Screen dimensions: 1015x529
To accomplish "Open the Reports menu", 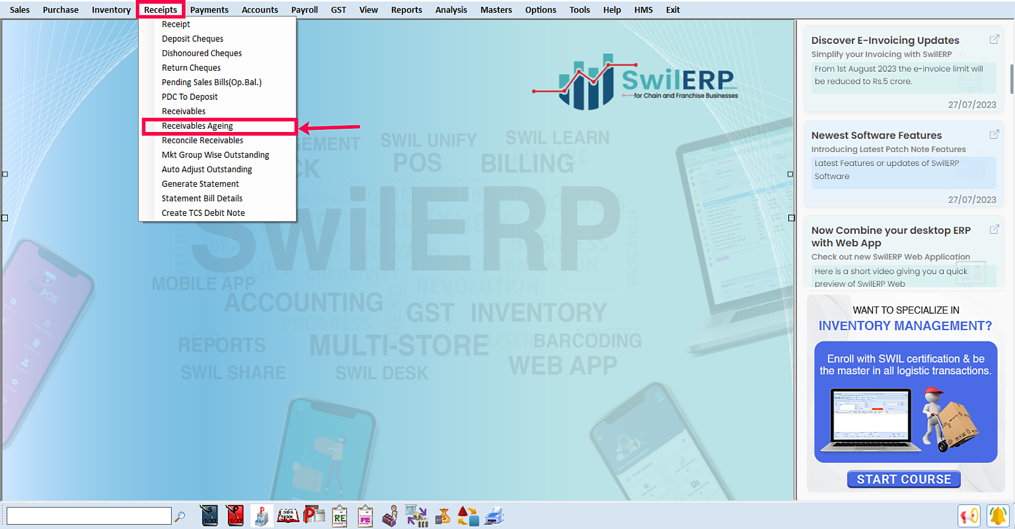I will pos(407,10).
